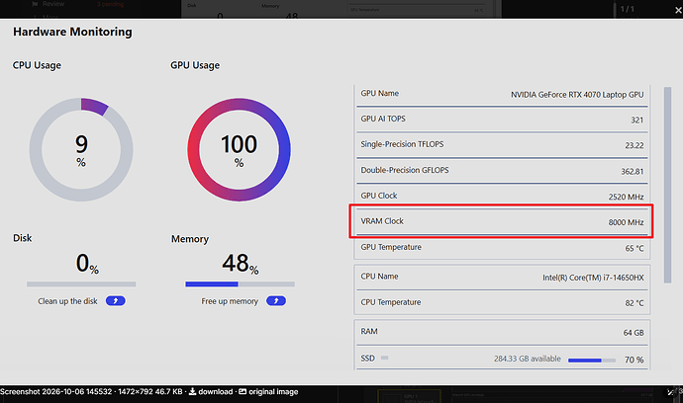
Task: Click the 1/1 image counter
Action: (628, 9)
